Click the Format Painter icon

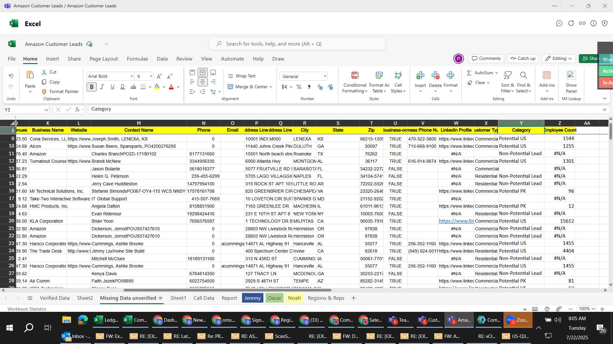click(44, 91)
